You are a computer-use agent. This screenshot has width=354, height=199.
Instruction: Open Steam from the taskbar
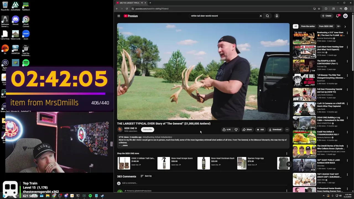pyautogui.click(x=102, y=196)
